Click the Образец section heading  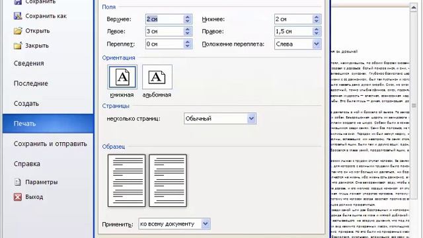(114, 147)
